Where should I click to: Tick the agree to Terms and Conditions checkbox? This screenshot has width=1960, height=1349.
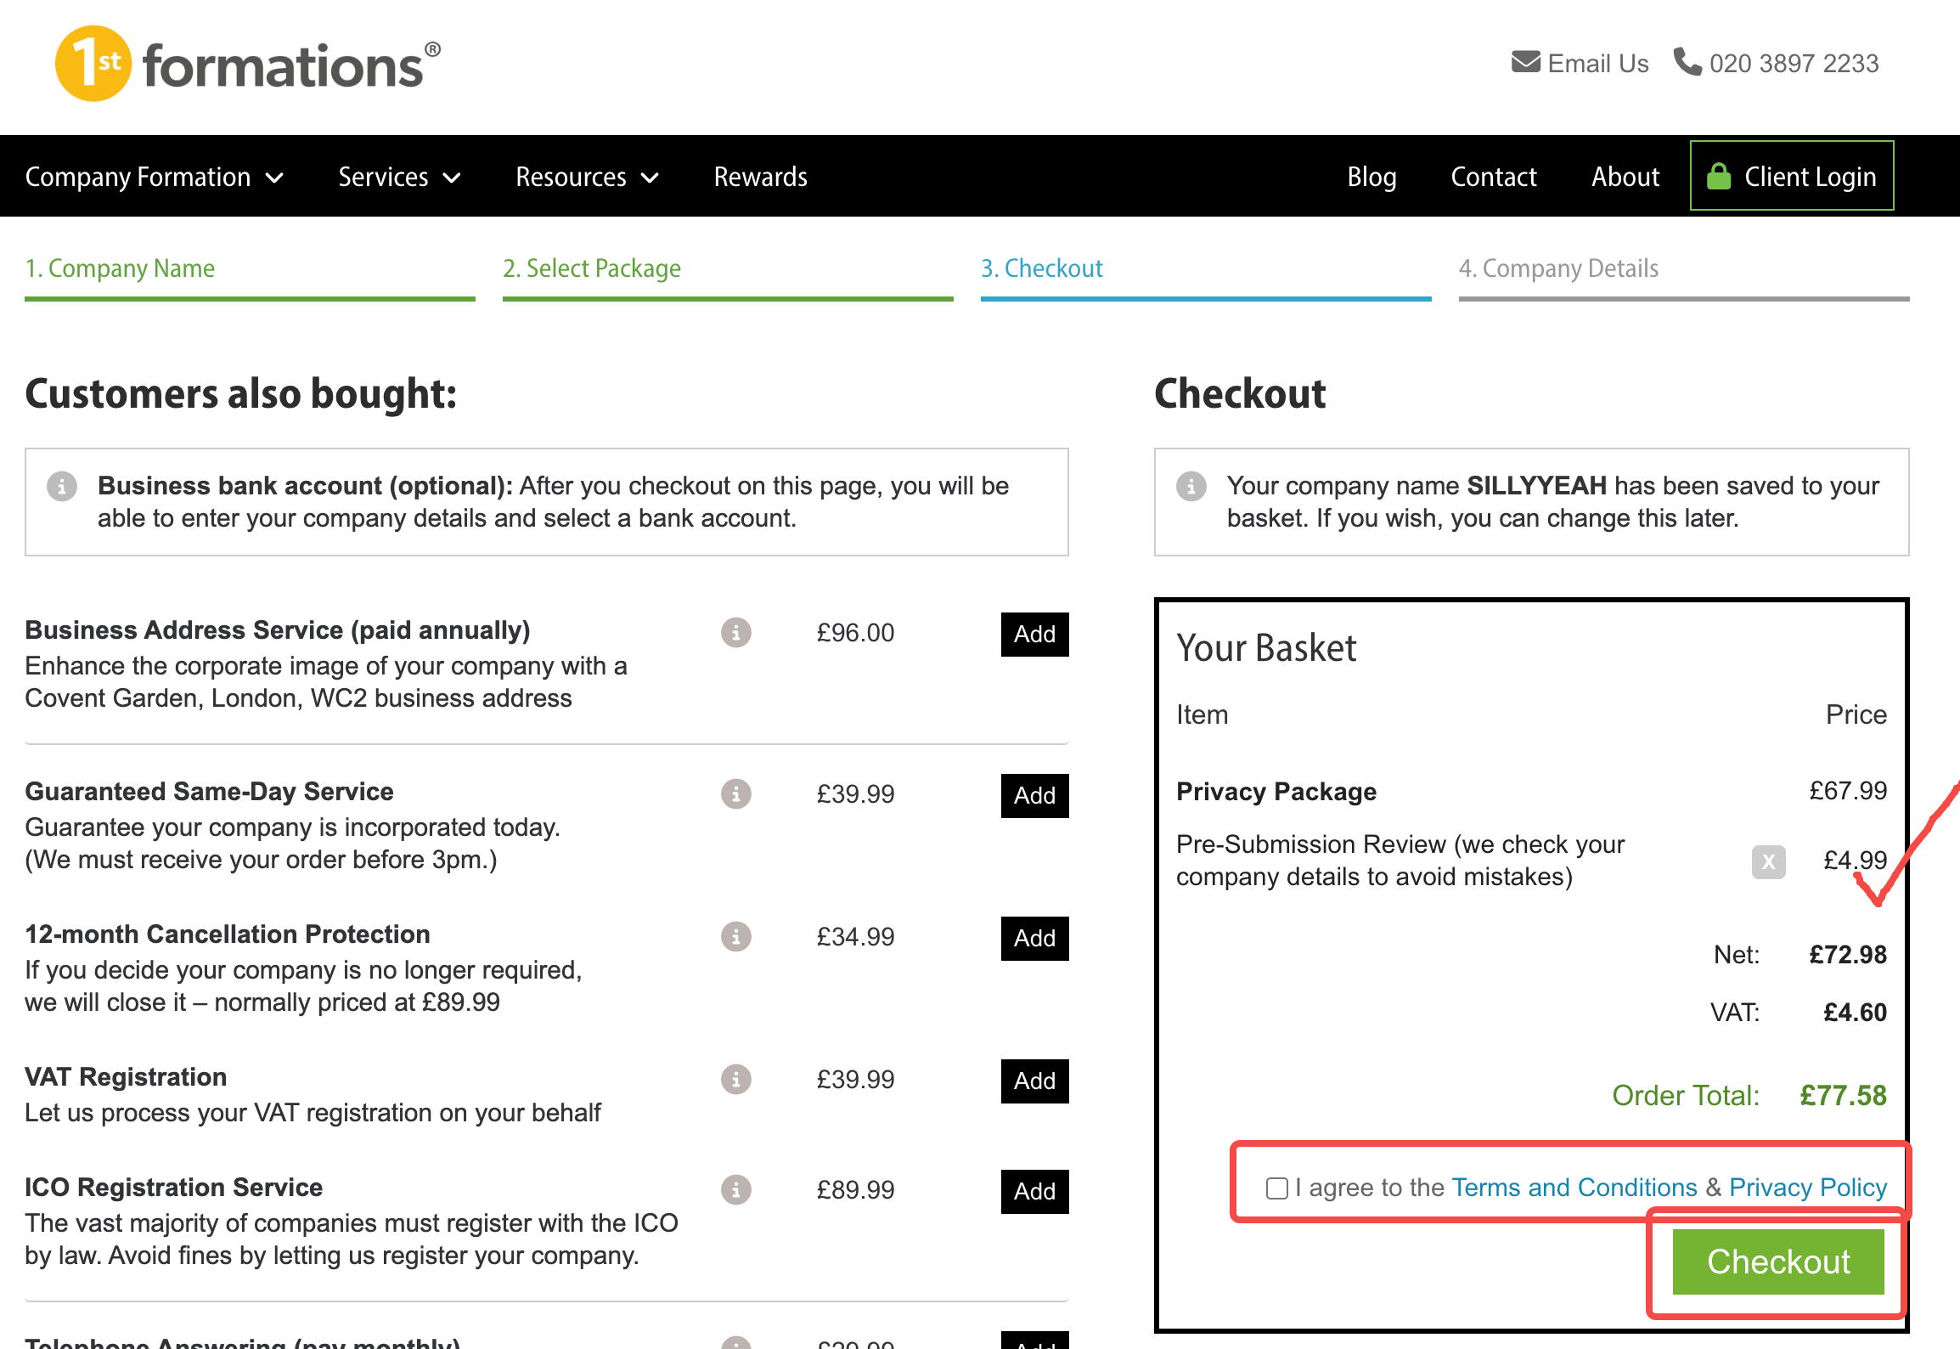[x=1276, y=1188]
